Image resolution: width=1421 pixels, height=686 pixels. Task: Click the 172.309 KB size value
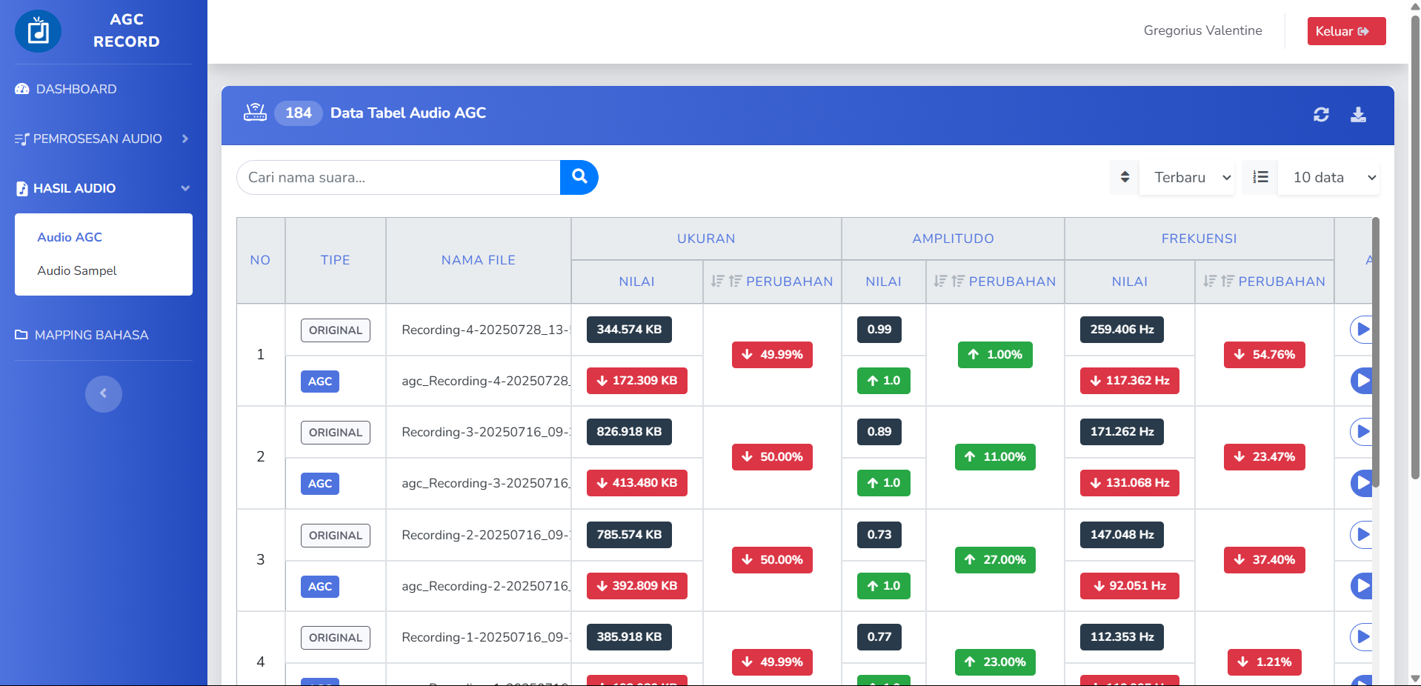coord(637,380)
